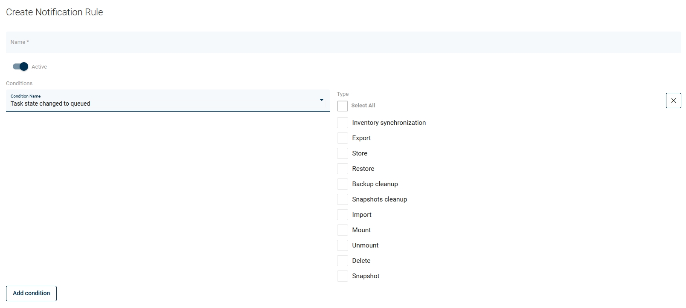Screen dimensions: 686x308
Task: Click the 'Task state changed to queued' value
Action: point(50,104)
